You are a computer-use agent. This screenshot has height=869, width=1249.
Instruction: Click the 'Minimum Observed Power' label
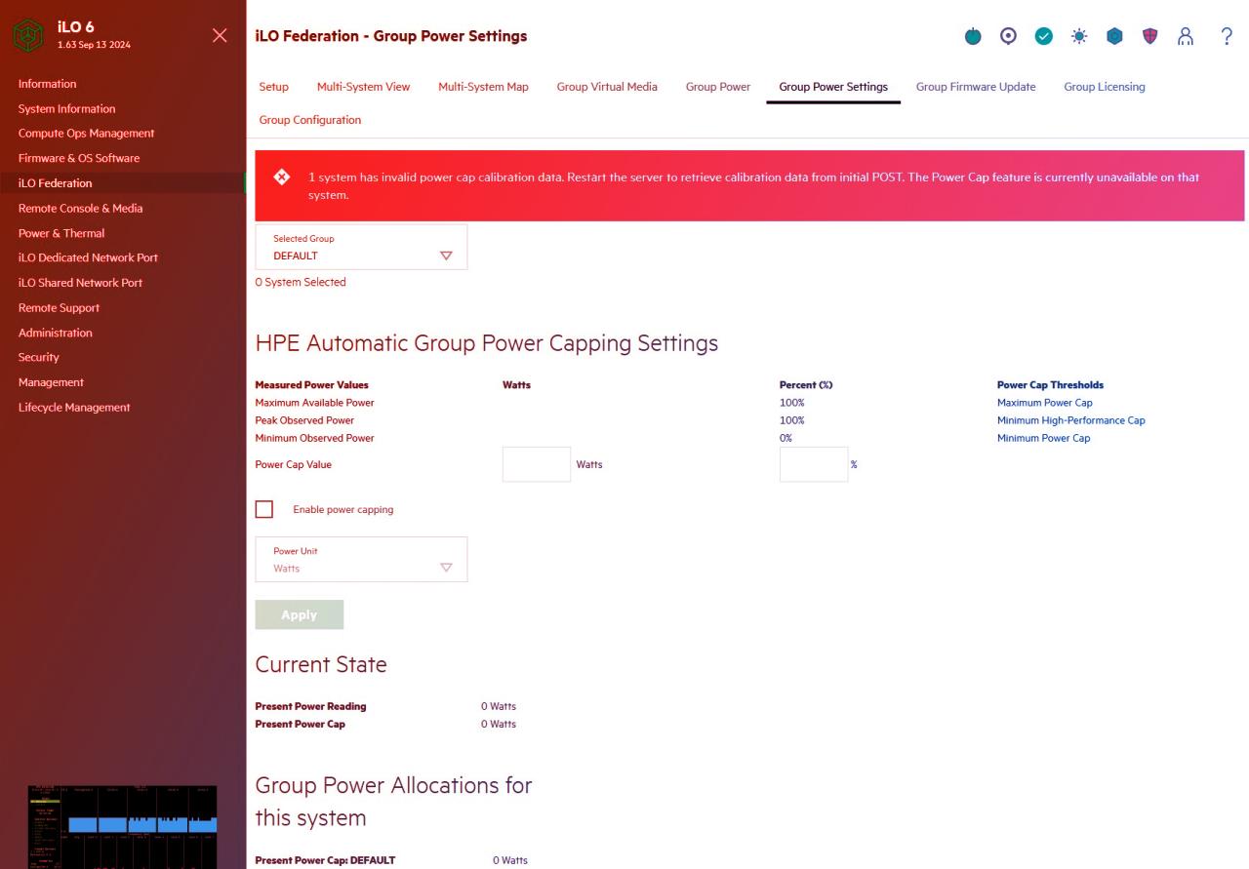tap(314, 438)
